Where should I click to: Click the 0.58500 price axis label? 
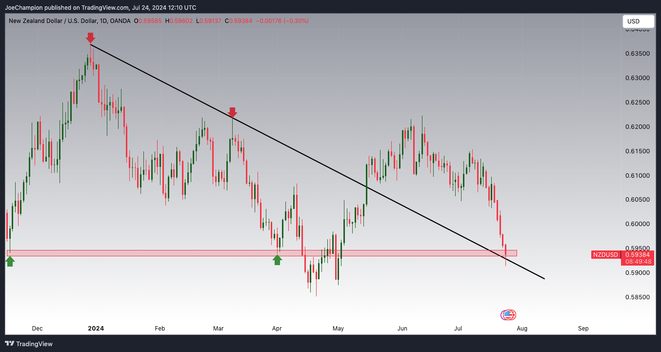pos(638,297)
